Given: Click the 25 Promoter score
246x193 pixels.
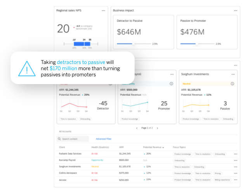Looking at the screenshot, I should pos(164,105).
